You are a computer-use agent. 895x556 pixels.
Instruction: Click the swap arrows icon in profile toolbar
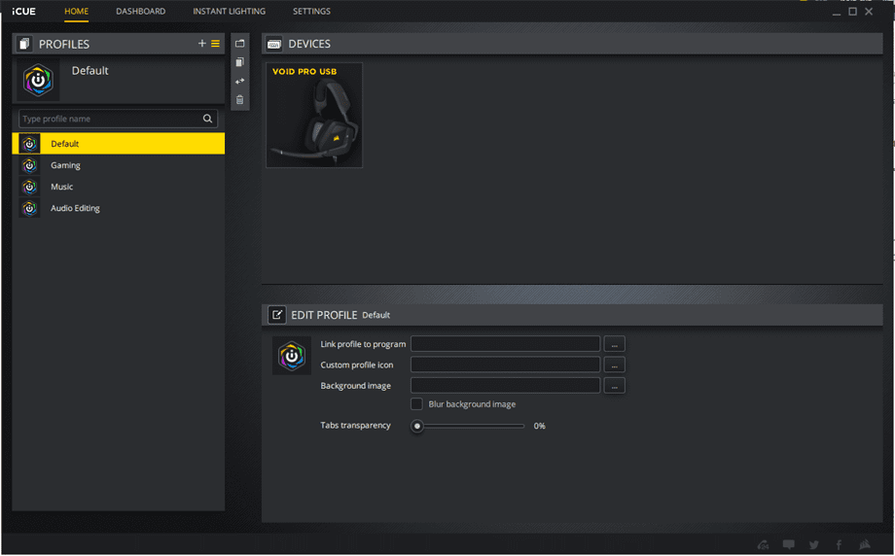239,81
